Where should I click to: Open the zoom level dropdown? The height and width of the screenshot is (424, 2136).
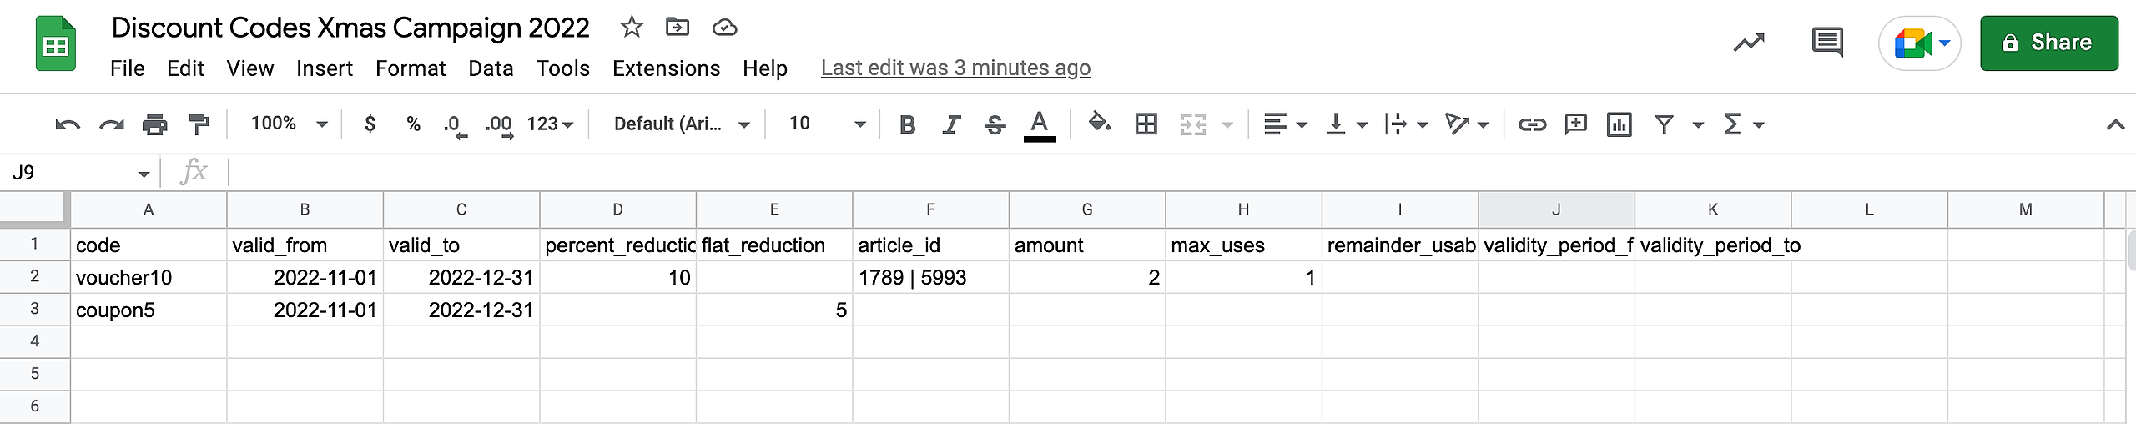tap(289, 124)
